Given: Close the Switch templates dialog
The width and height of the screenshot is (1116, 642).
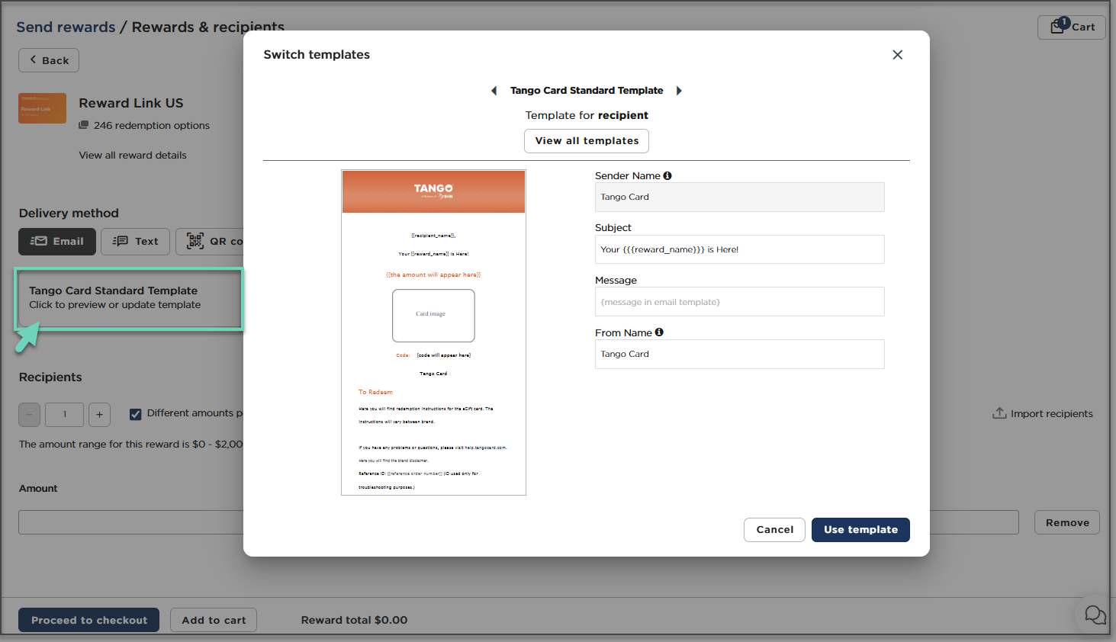Looking at the screenshot, I should [x=897, y=55].
